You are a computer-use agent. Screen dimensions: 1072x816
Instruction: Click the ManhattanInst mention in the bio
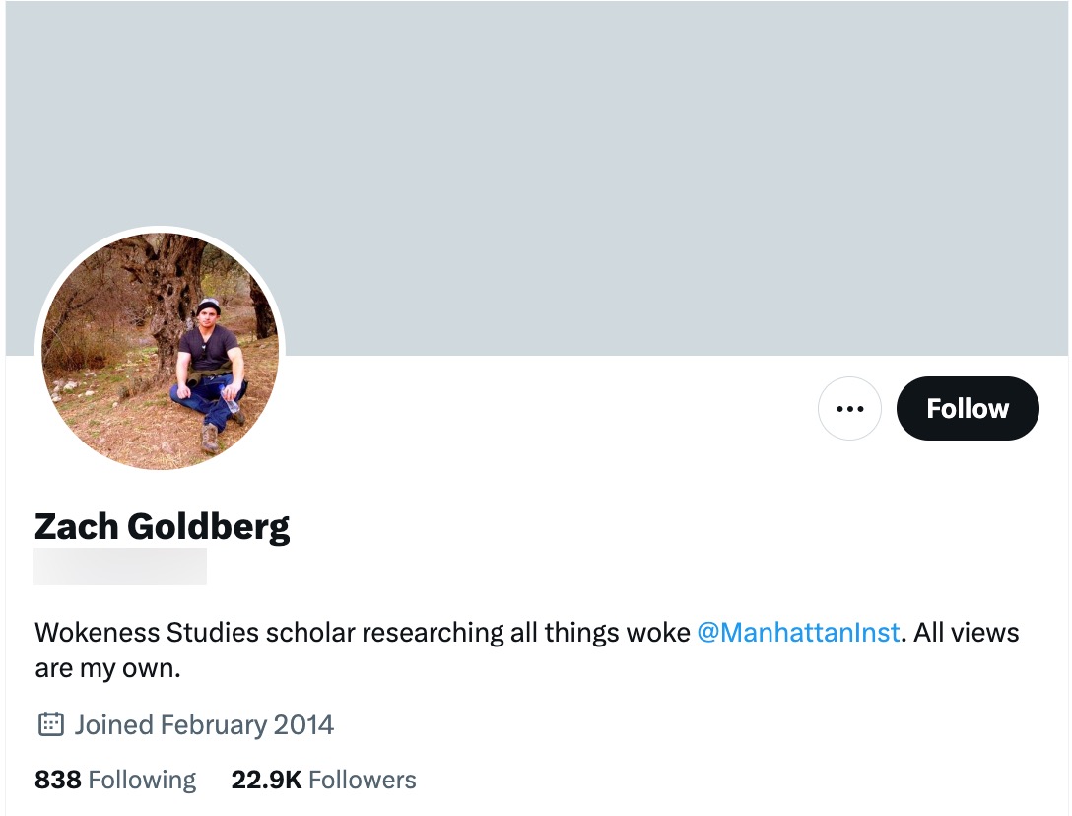pyautogui.click(x=799, y=632)
